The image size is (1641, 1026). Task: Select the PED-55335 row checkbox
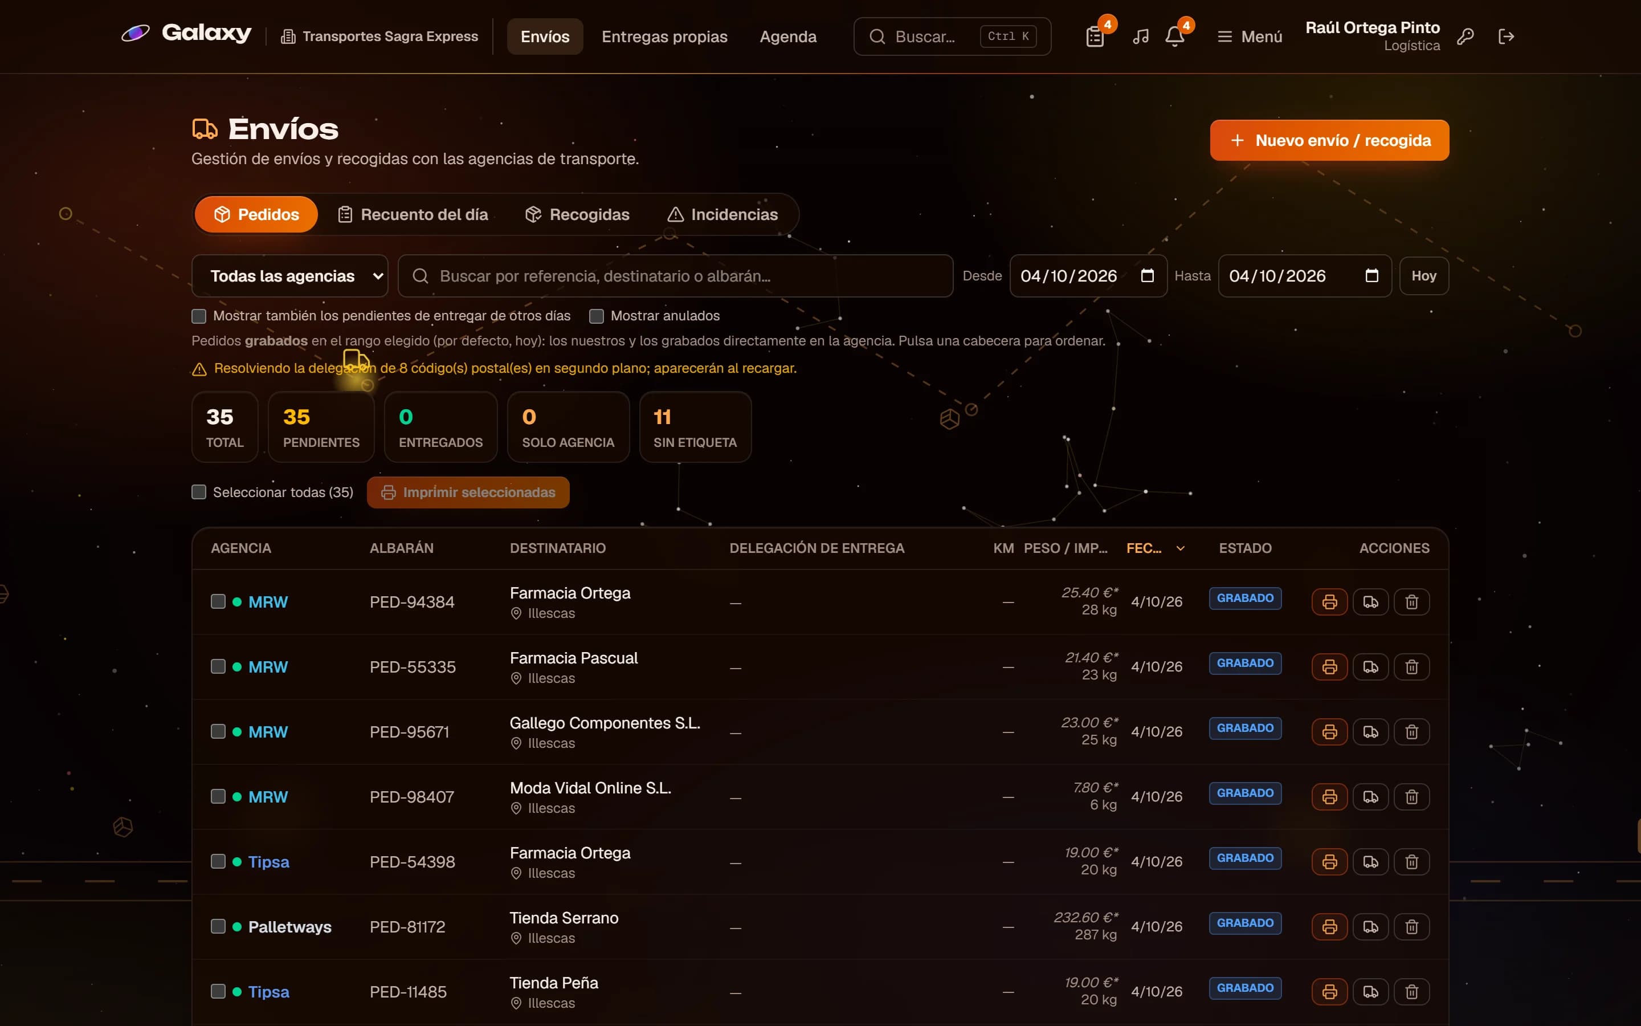pyautogui.click(x=218, y=667)
